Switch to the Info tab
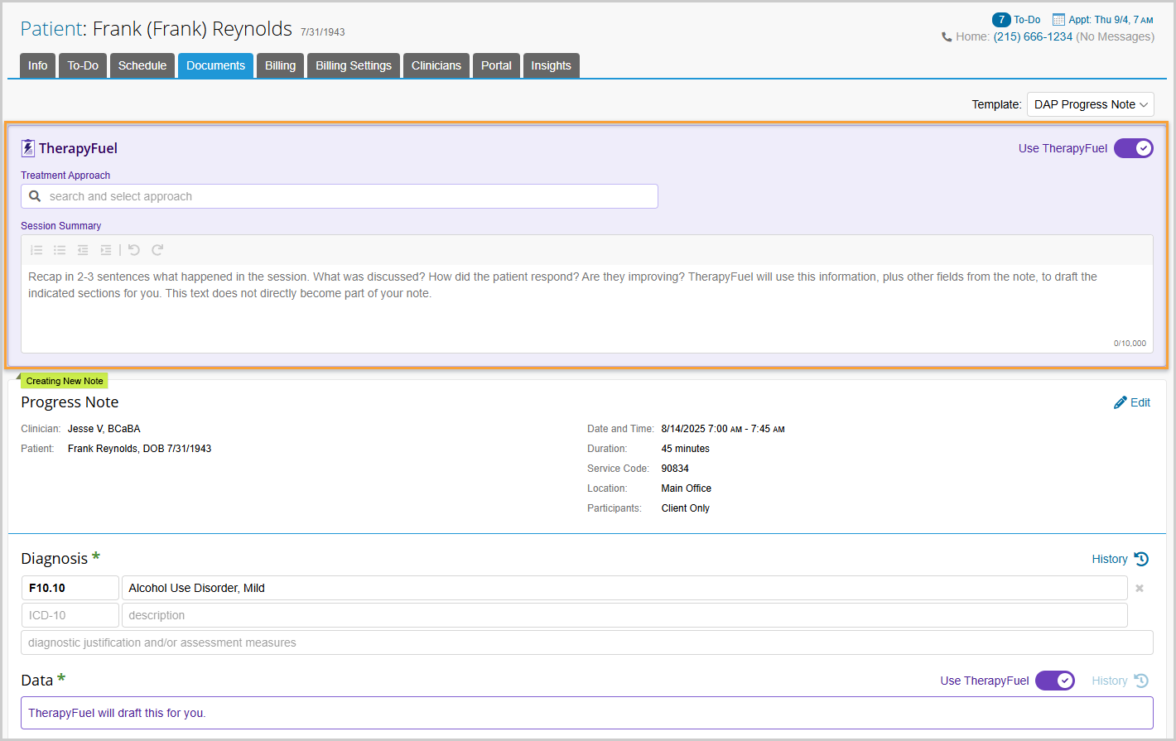 pos(38,65)
